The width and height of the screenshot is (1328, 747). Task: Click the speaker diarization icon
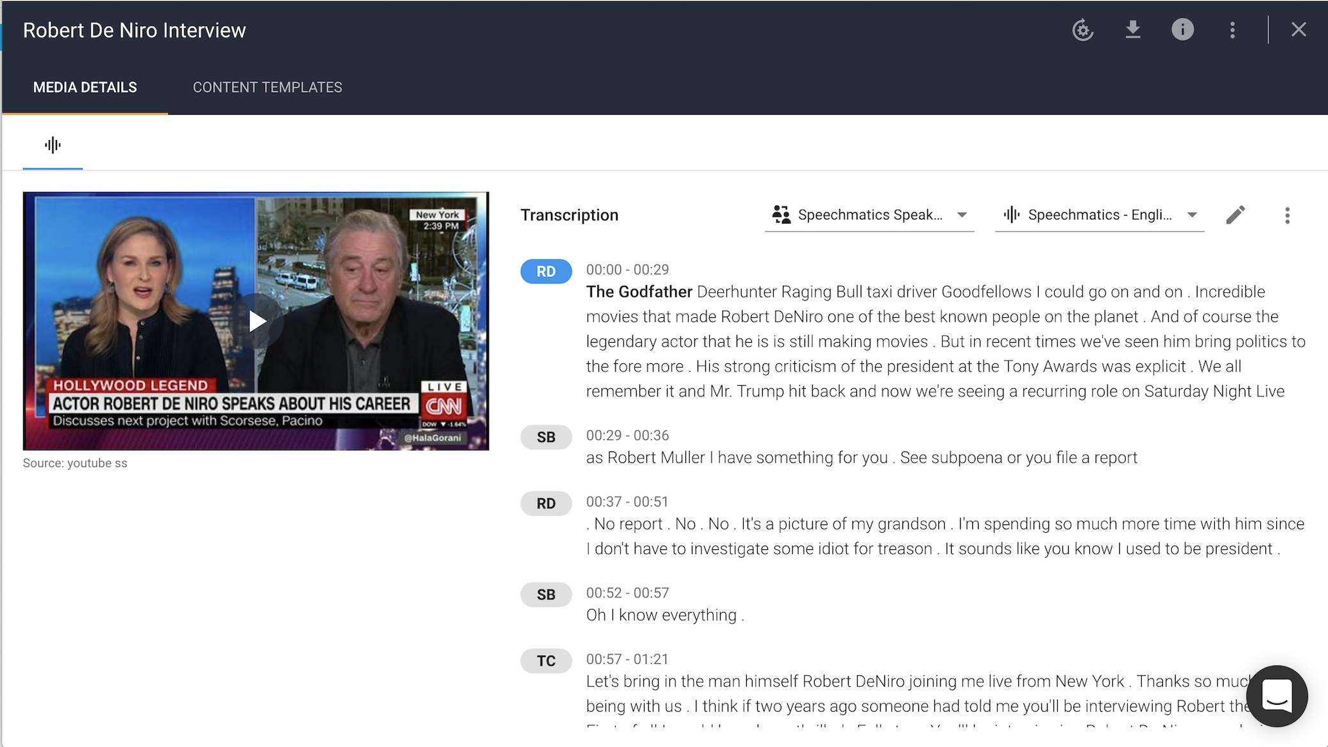[781, 215]
